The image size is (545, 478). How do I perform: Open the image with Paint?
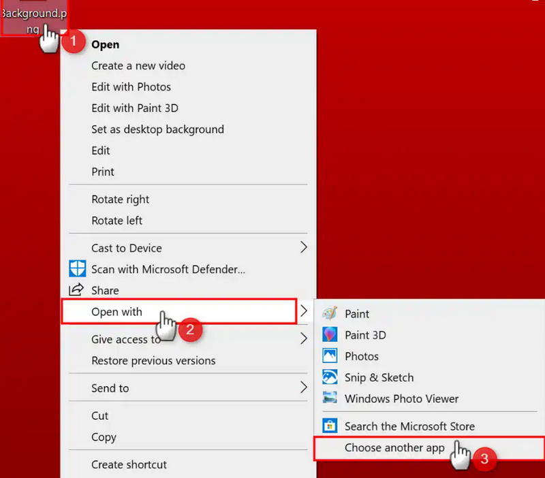430,314
